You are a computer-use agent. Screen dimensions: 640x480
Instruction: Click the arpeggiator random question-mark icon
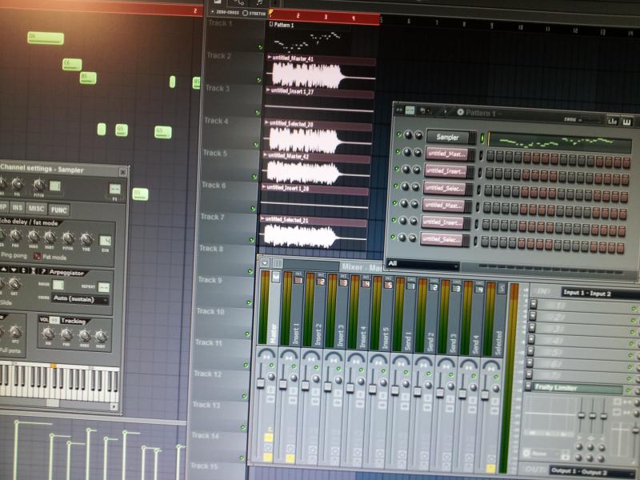tap(42, 271)
